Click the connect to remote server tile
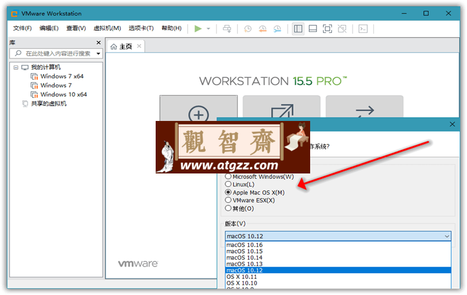This screenshot has height=295, width=467. pos(364,107)
